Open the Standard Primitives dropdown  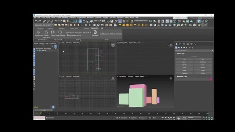pyautogui.click(x=194, y=51)
